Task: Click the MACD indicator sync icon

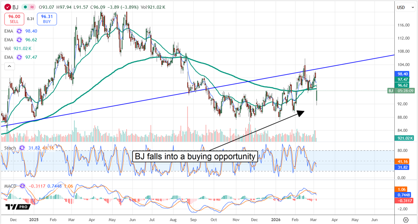Action: point(22,186)
